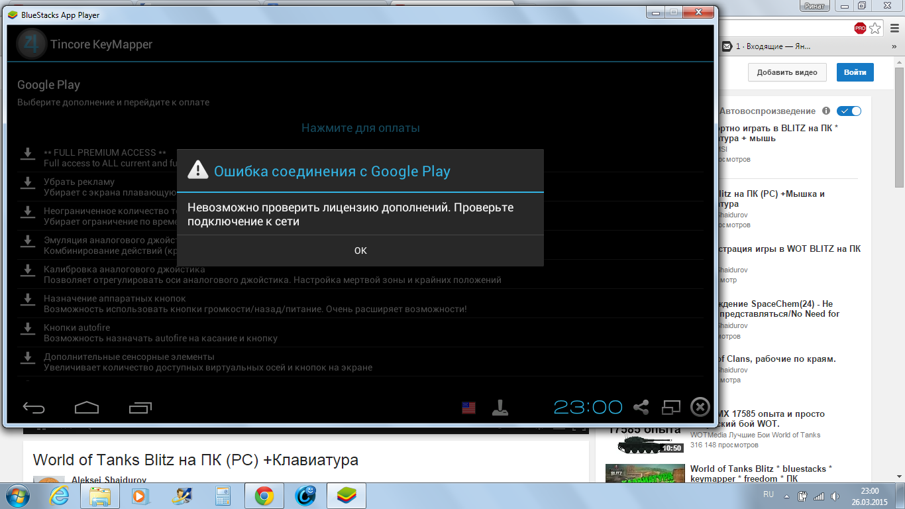Open the joystick keymapping icon

coord(500,407)
